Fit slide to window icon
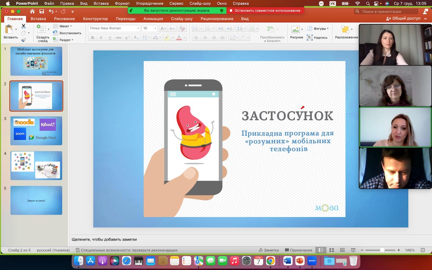 click(x=423, y=250)
